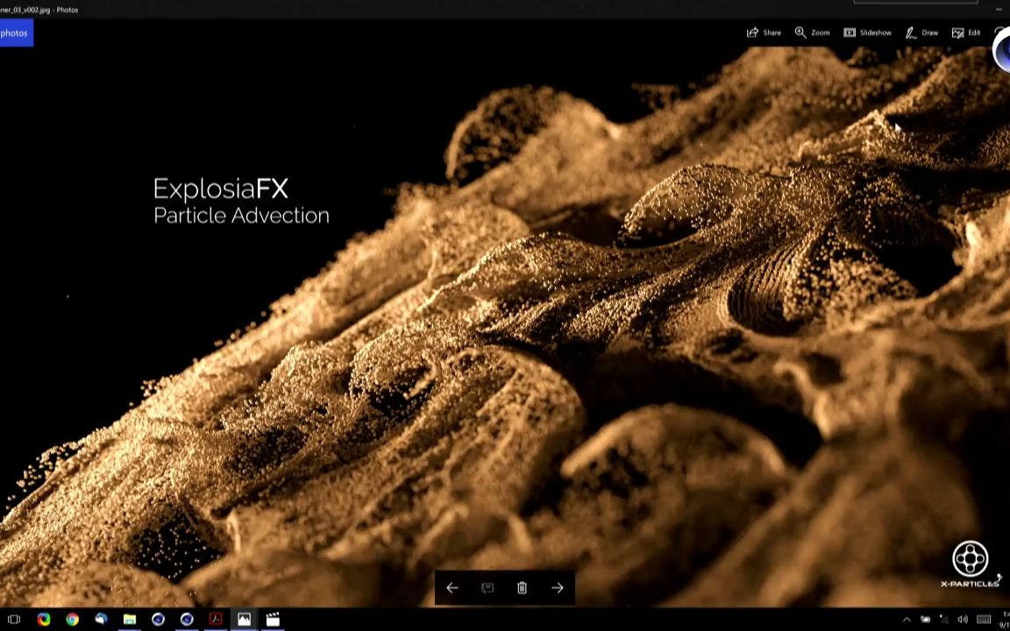Viewport: 1010px width, 631px height.
Task: Click Edit to modify the photo
Action: [x=966, y=32]
